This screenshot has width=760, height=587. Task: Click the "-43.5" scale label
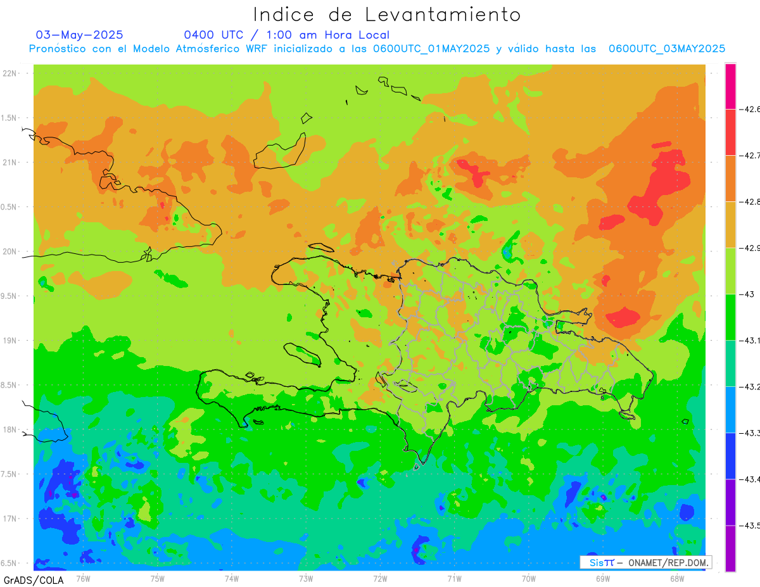click(750, 526)
